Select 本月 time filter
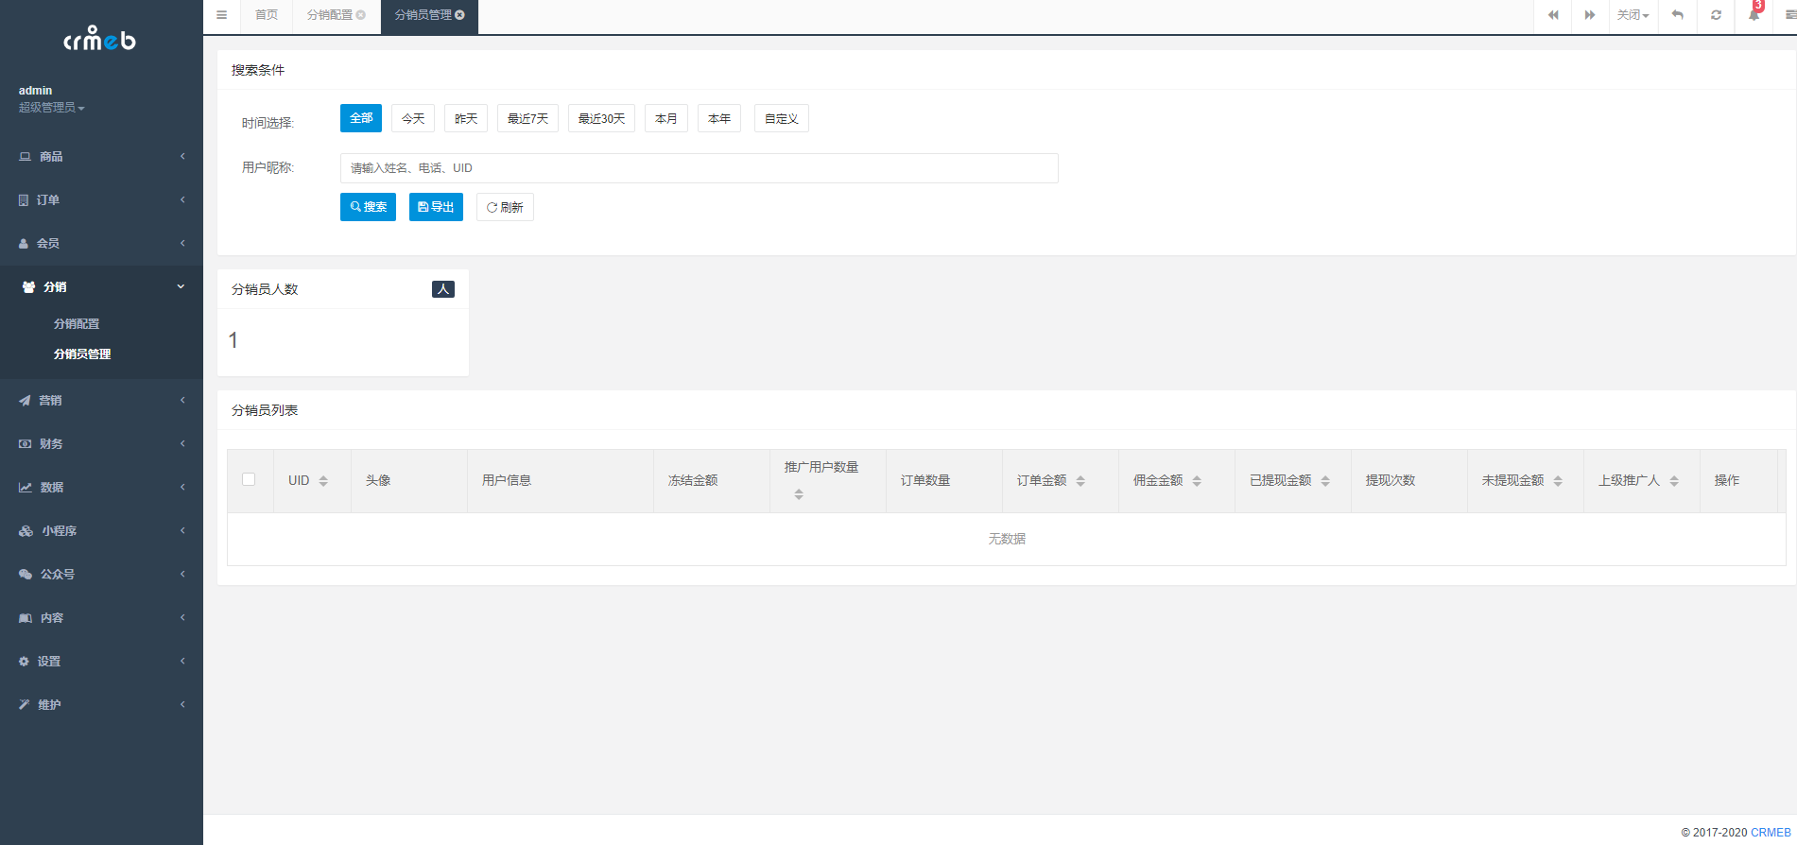This screenshot has width=1797, height=845. coord(665,118)
